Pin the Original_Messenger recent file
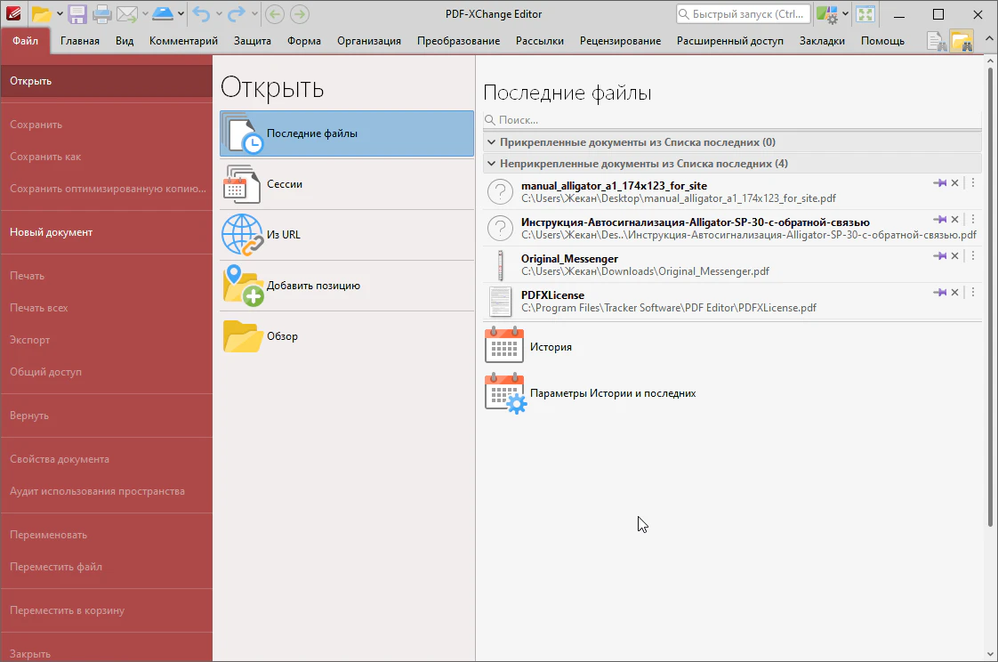This screenshot has height=662, width=998. point(939,256)
